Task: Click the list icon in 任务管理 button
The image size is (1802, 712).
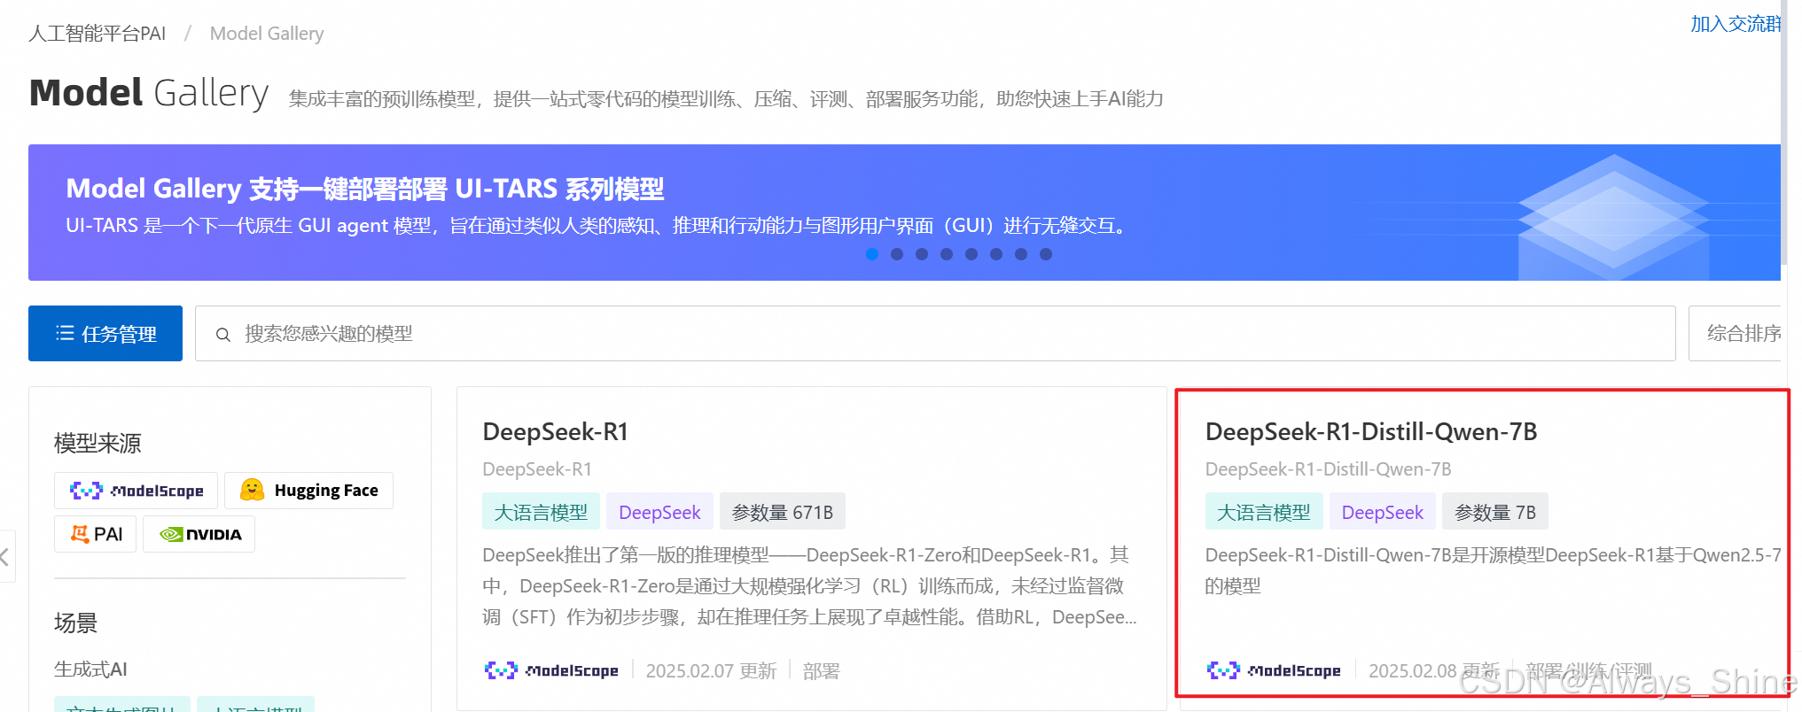Action: (x=65, y=333)
